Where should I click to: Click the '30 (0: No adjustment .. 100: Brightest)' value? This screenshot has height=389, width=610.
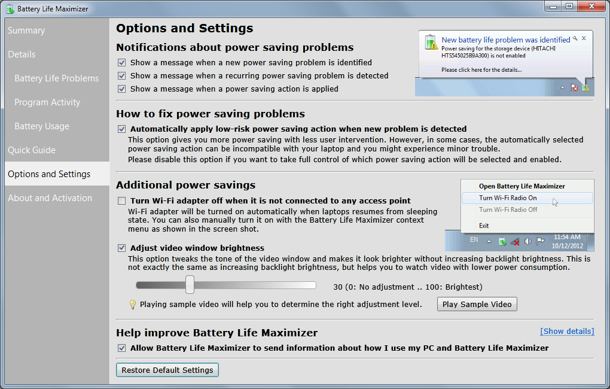pyautogui.click(x=408, y=287)
